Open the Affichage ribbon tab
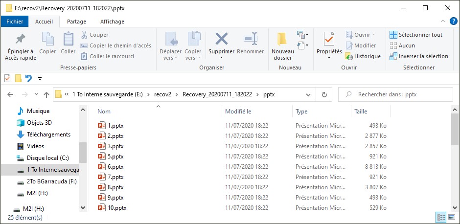 click(112, 22)
